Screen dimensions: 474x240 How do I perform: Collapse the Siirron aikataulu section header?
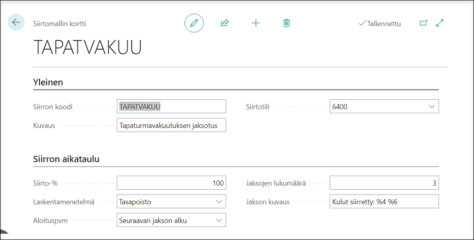tap(66, 159)
